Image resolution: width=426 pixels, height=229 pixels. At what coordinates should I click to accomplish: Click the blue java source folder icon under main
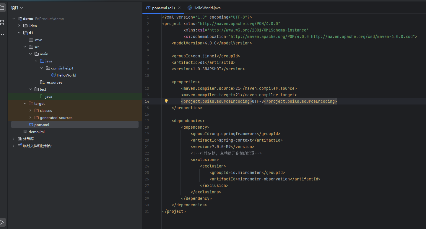point(42,61)
